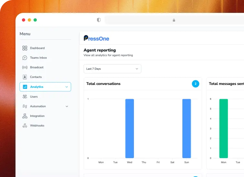Click the Automation flow icon
Viewport: 244px width, 177px height.
click(25, 106)
